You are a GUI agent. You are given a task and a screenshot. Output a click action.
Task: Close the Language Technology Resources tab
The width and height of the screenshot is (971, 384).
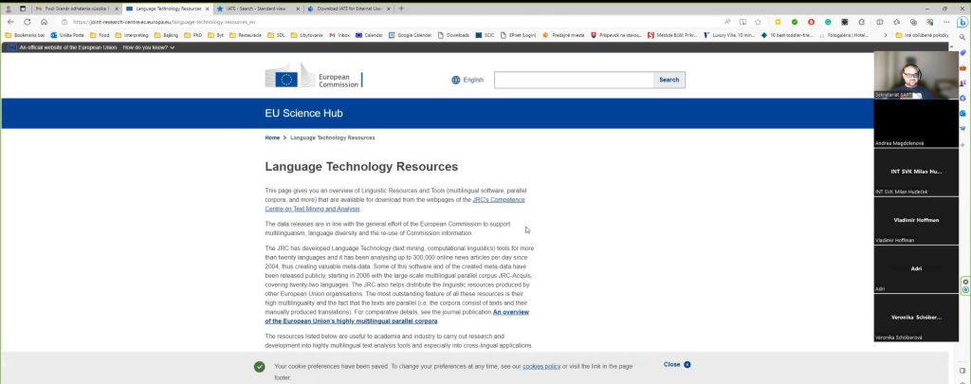[208, 9]
